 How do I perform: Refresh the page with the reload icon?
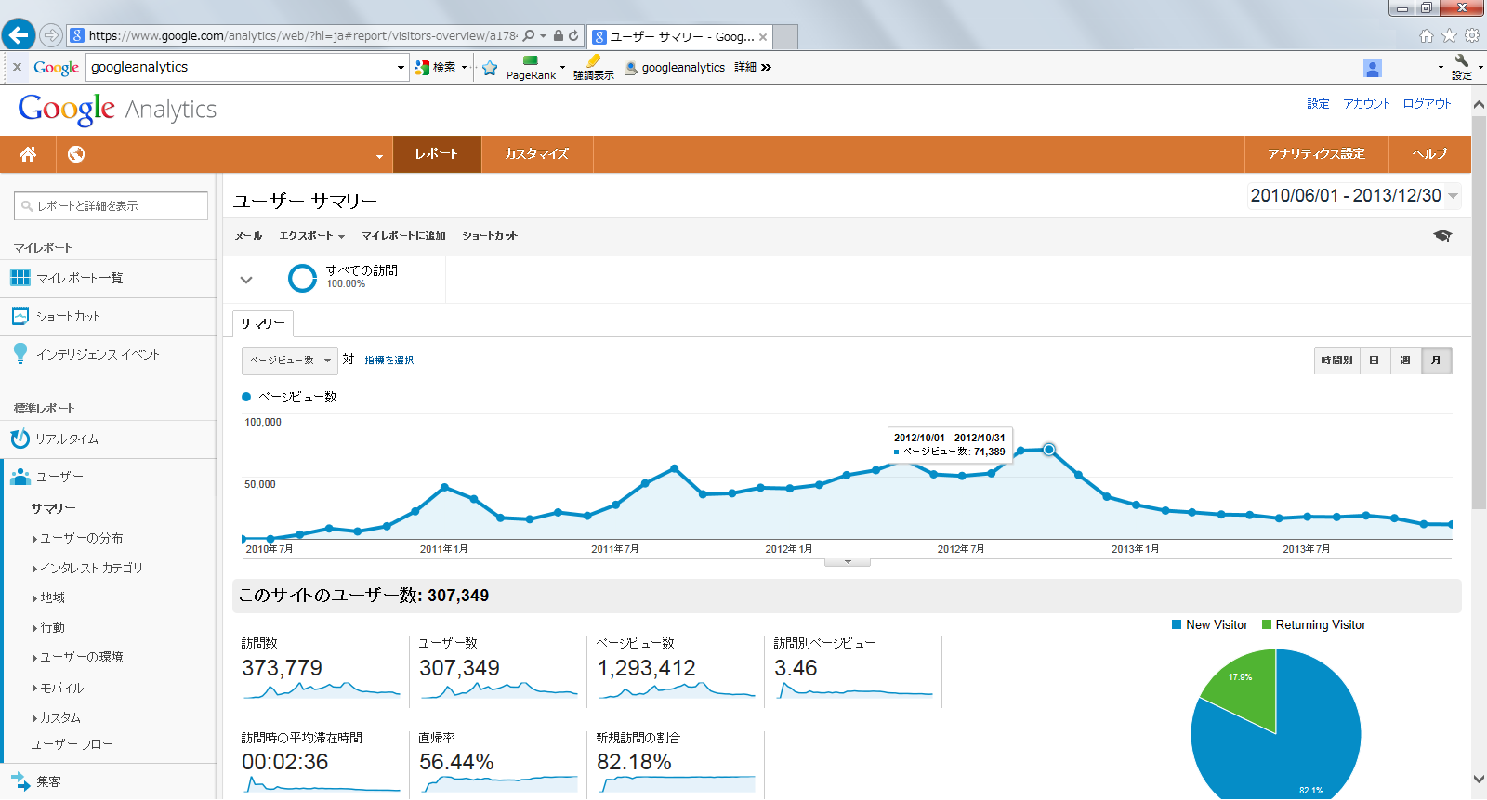click(573, 35)
